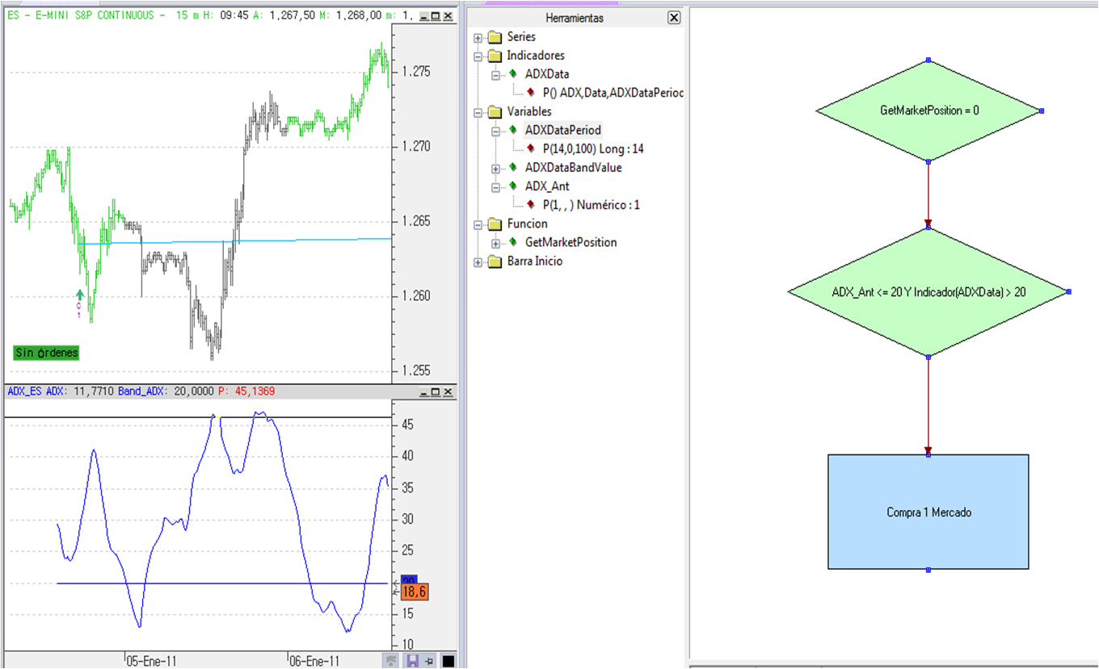Collapse the Indicadores folder node
The width and height of the screenshot is (1099, 669).
[x=478, y=56]
